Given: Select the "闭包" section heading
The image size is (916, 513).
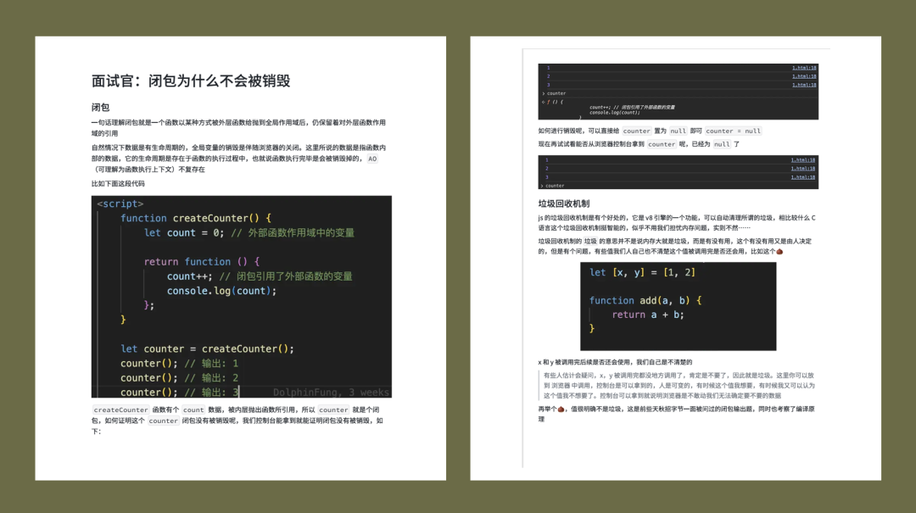Looking at the screenshot, I should coord(100,108).
